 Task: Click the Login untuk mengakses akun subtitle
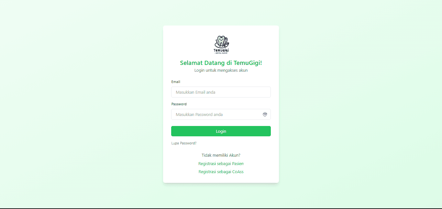(221, 70)
